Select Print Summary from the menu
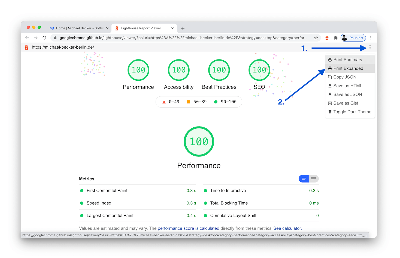The height and width of the screenshot is (258, 400). pyautogui.click(x=350, y=60)
